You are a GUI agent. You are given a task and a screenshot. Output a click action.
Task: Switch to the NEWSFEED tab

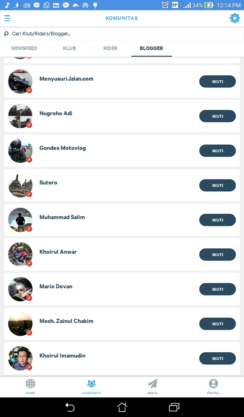coord(24,48)
